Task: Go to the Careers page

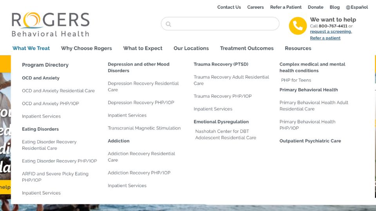Action: tap(255, 7)
